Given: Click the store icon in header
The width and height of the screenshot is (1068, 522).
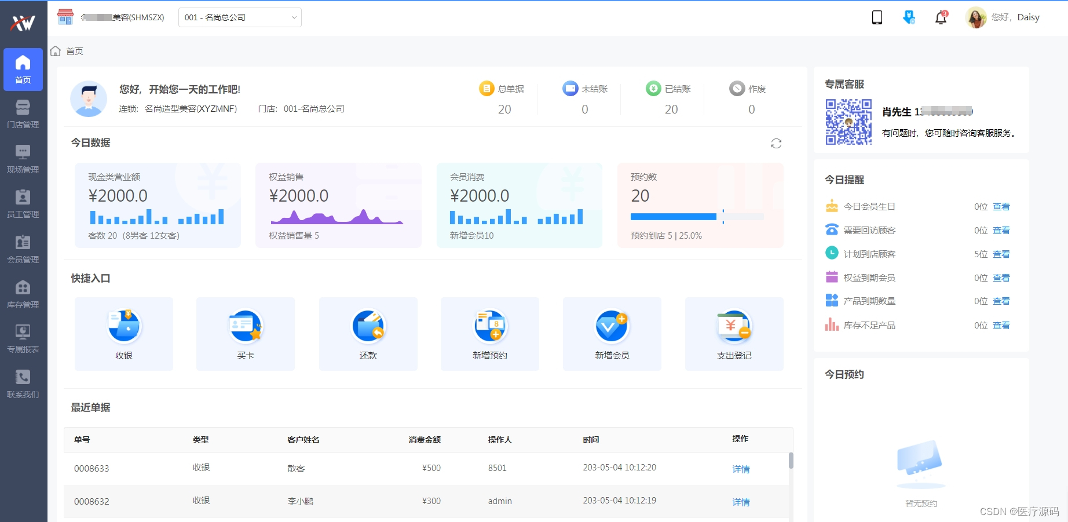Looking at the screenshot, I should click(x=65, y=17).
